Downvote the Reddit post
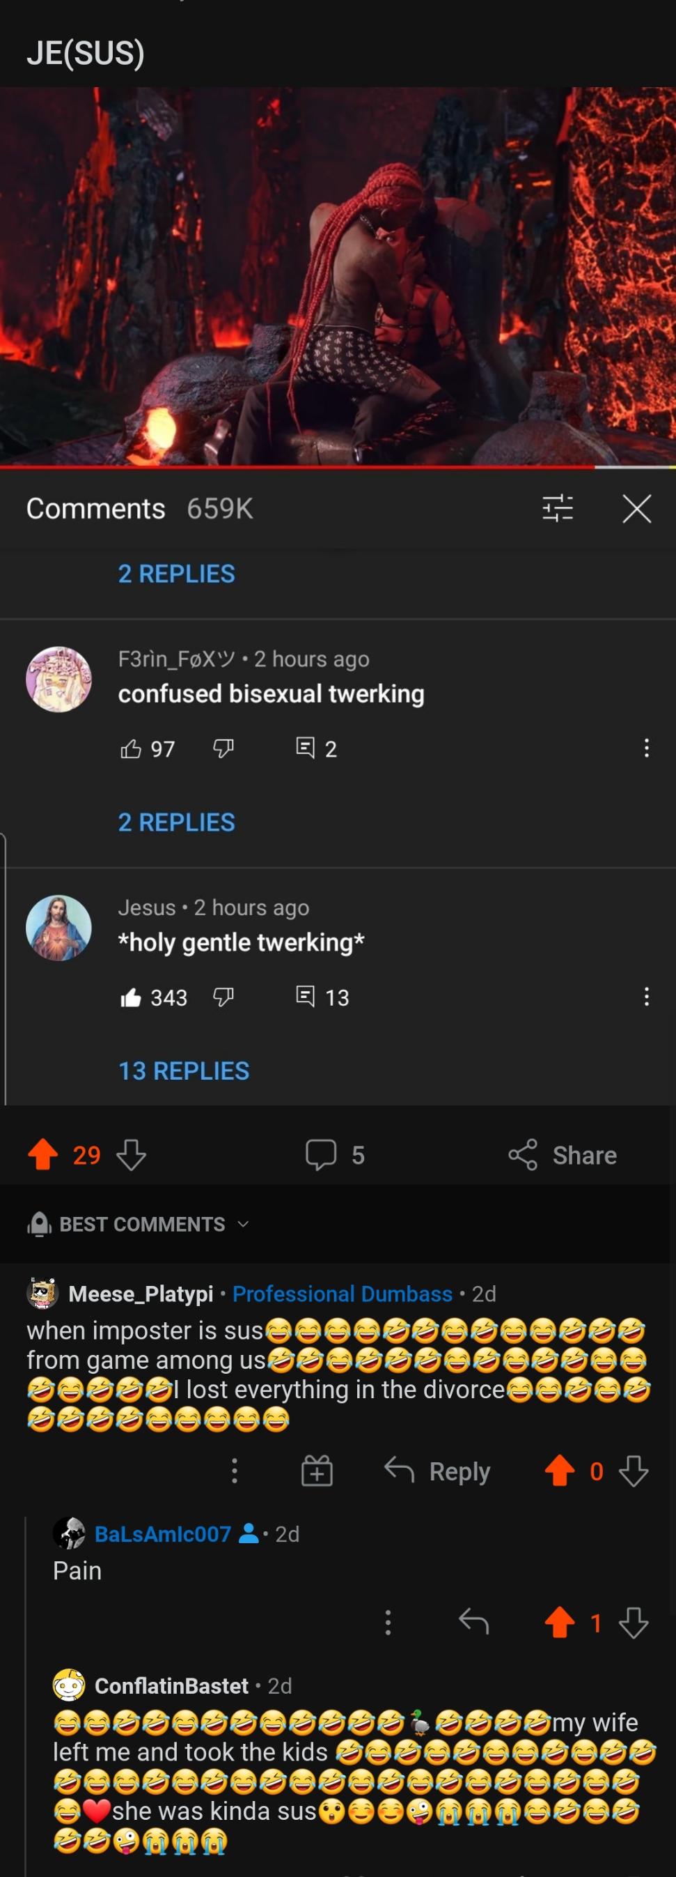 132,1155
